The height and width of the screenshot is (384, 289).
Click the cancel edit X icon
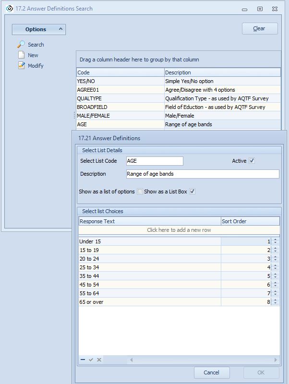coord(99,360)
